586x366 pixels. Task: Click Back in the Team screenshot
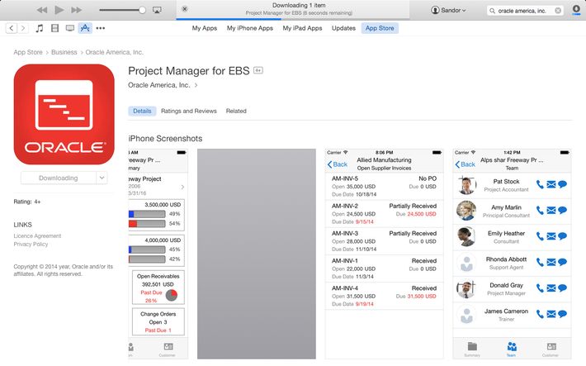(x=465, y=164)
